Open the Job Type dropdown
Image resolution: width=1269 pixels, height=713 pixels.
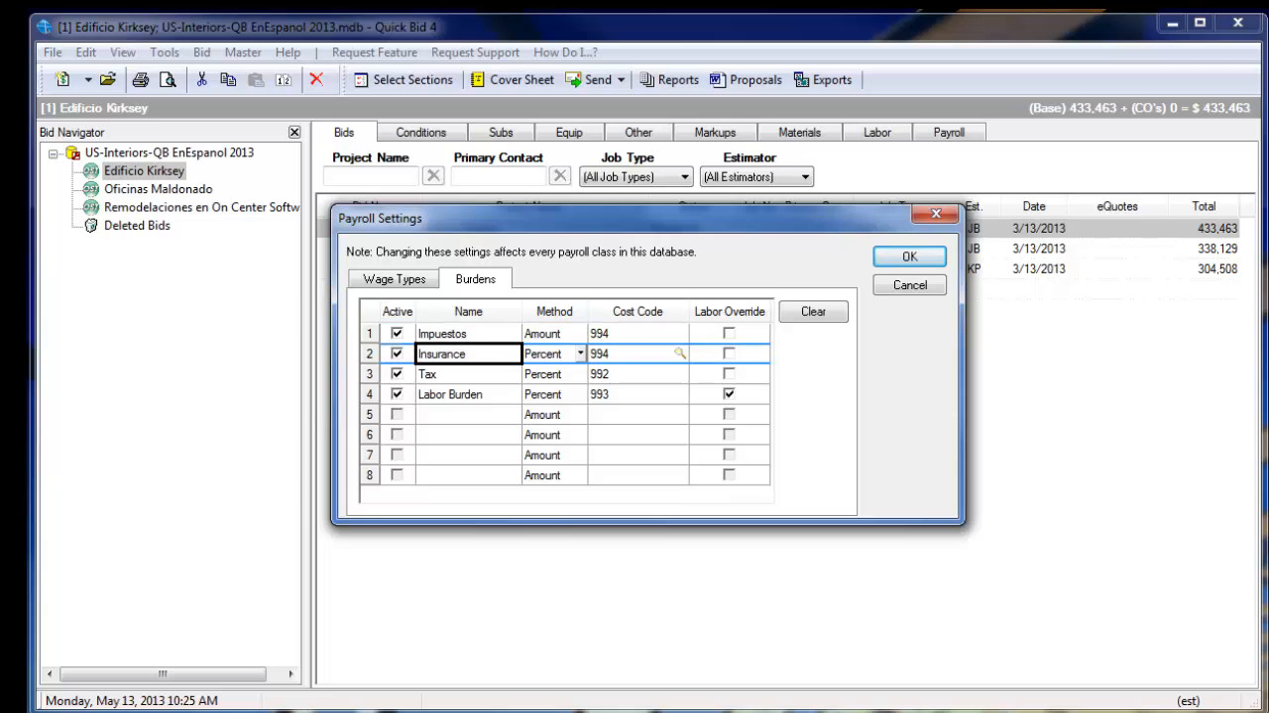[685, 177]
